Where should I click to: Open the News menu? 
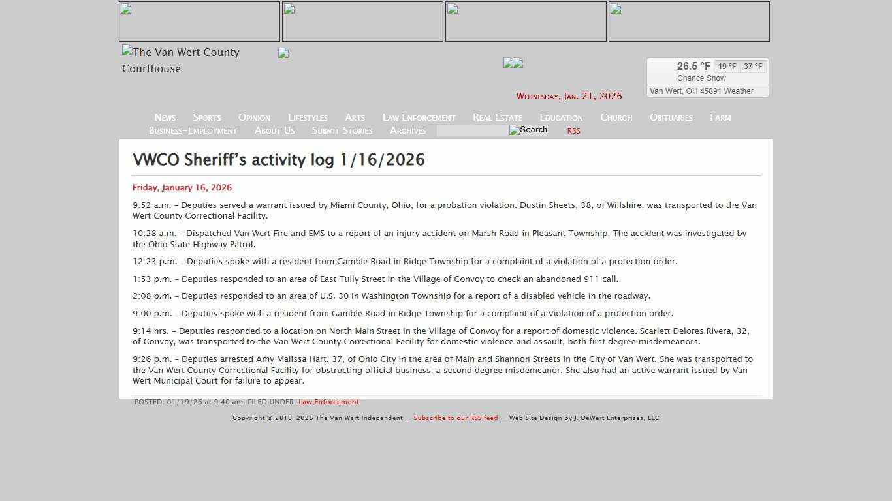tap(165, 117)
